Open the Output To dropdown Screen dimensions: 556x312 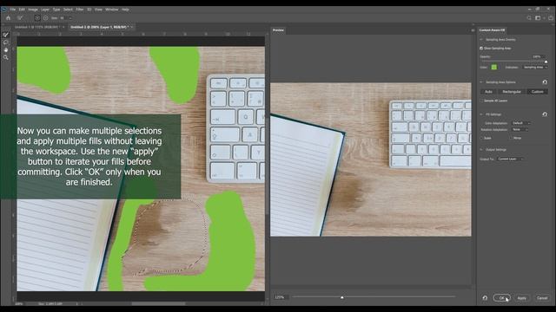click(x=510, y=159)
